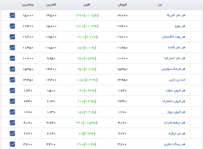
Task: Open the صد ین ژاپن link
Action: point(177,80)
